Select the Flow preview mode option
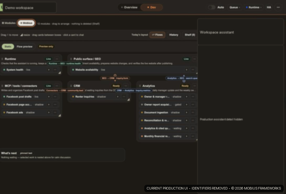Image resolution: width=286 pixels, height=194 pixels. point(24,47)
